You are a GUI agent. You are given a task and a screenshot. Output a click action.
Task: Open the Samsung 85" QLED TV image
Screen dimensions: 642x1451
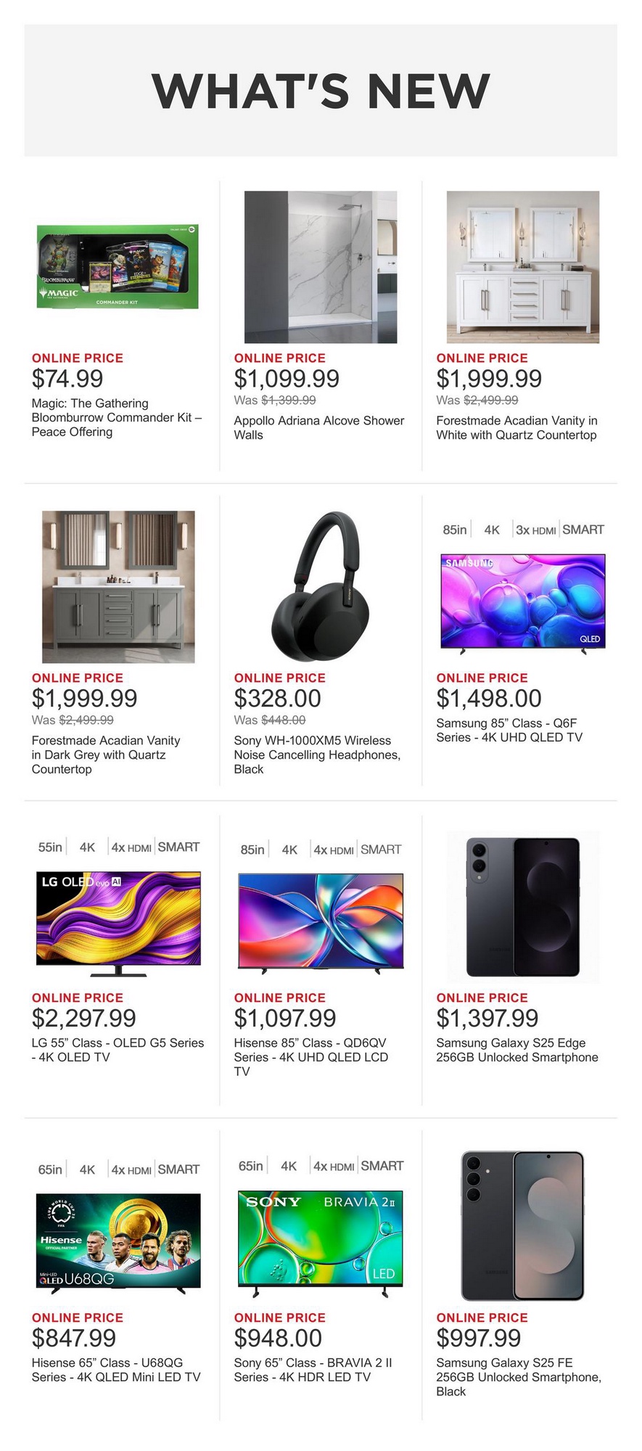click(x=522, y=602)
